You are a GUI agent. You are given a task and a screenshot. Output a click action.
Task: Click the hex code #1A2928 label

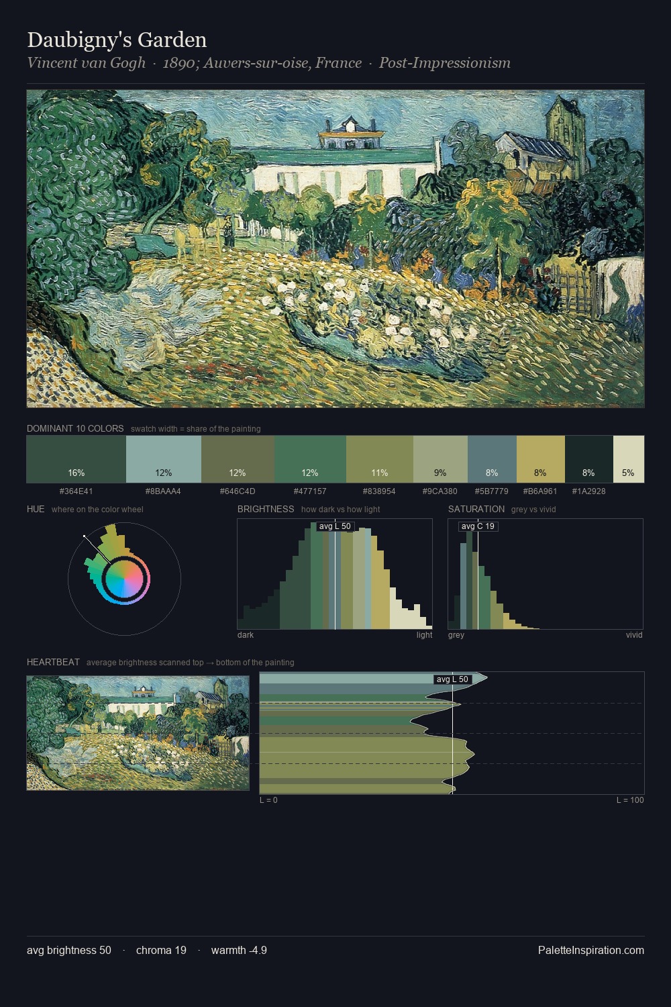[x=589, y=491]
